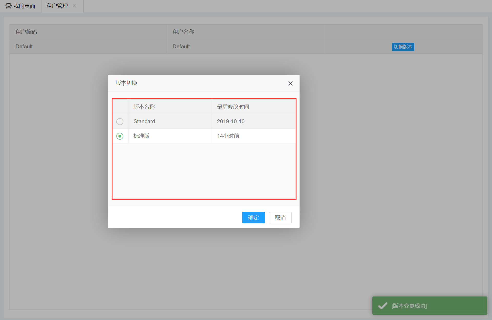Close the 租户管理 tab via X icon
This screenshot has width=492, height=320.
tap(75, 6)
